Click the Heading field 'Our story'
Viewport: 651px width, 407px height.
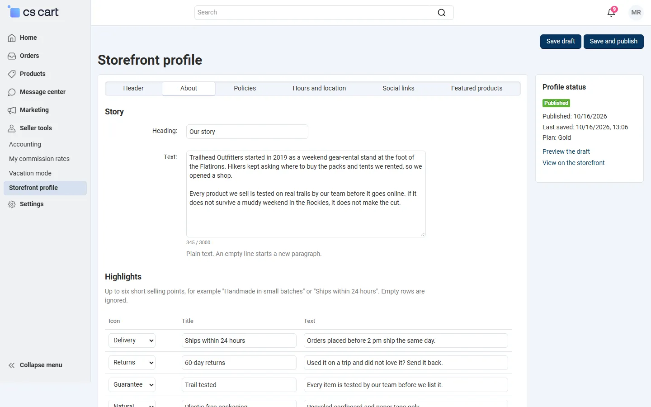click(x=247, y=132)
